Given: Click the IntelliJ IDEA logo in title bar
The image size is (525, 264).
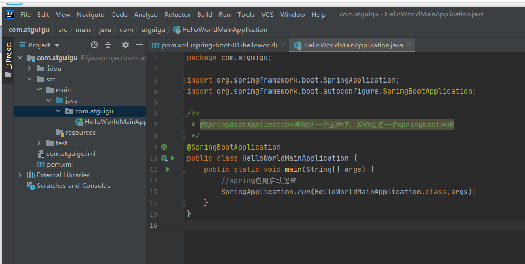Looking at the screenshot, I should point(11,15).
